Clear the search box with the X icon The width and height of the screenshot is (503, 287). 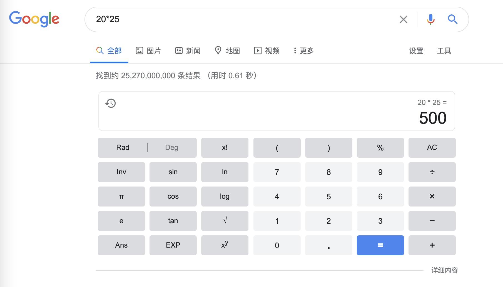(x=403, y=19)
